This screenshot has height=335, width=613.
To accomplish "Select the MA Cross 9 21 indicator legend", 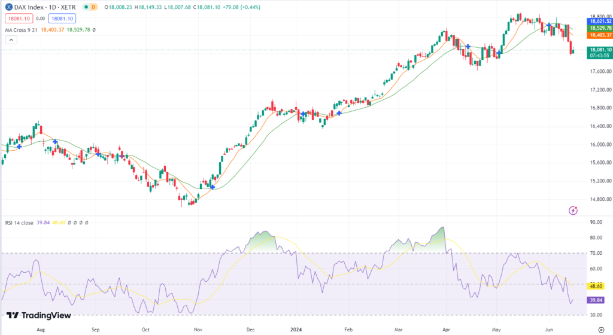I will pos(21,30).
